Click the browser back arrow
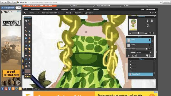 [3, 2]
